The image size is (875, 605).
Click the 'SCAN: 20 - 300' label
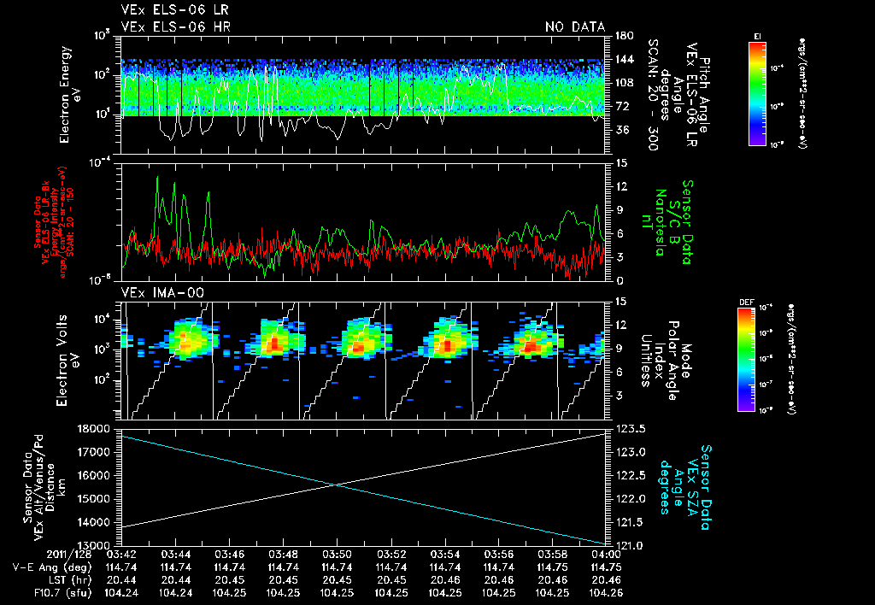(653, 95)
